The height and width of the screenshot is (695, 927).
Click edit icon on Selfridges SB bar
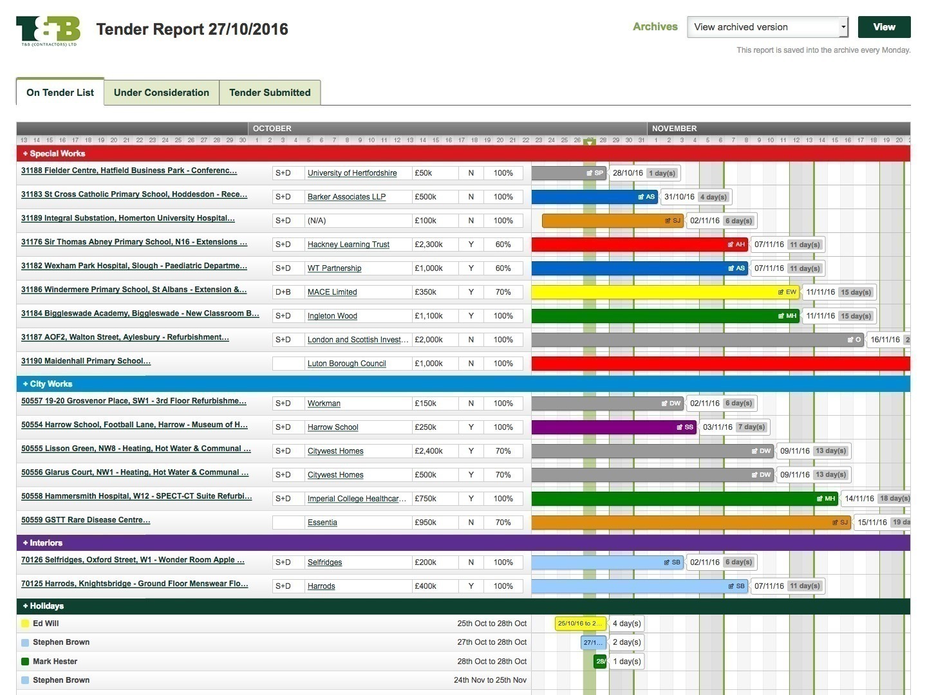pos(666,562)
